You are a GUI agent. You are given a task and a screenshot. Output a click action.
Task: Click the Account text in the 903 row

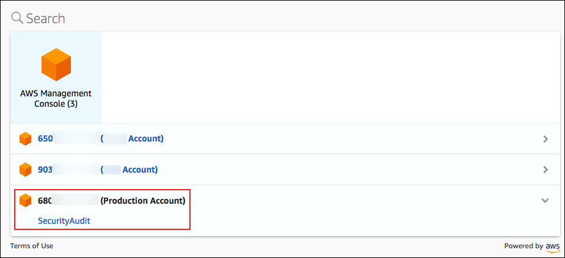(x=140, y=169)
